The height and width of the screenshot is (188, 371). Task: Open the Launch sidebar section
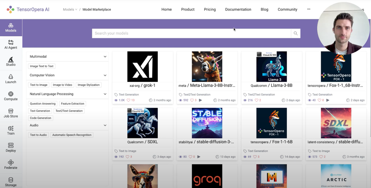pyautogui.click(x=11, y=79)
